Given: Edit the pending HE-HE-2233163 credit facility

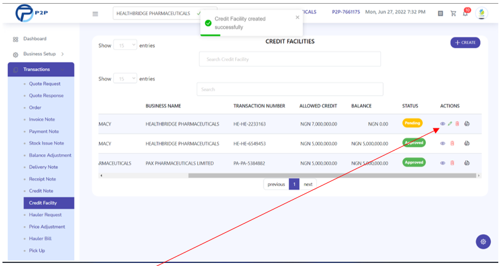Looking at the screenshot, I should coord(450,123).
